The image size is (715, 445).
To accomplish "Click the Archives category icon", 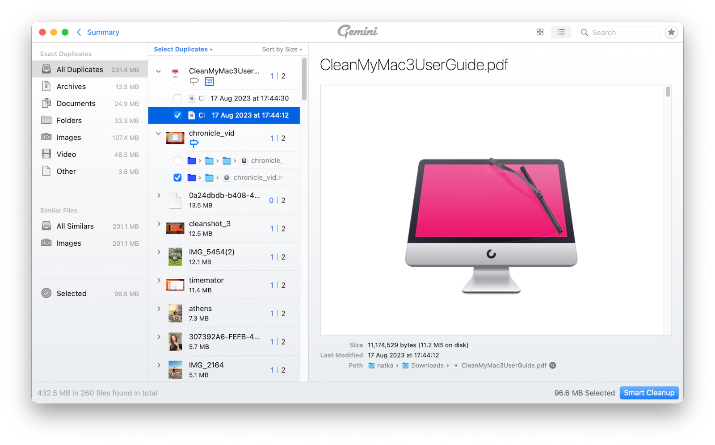I will pyautogui.click(x=46, y=86).
